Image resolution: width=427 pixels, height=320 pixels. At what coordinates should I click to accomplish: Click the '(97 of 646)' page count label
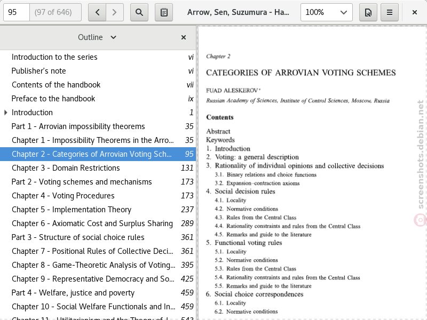click(53, 12)
